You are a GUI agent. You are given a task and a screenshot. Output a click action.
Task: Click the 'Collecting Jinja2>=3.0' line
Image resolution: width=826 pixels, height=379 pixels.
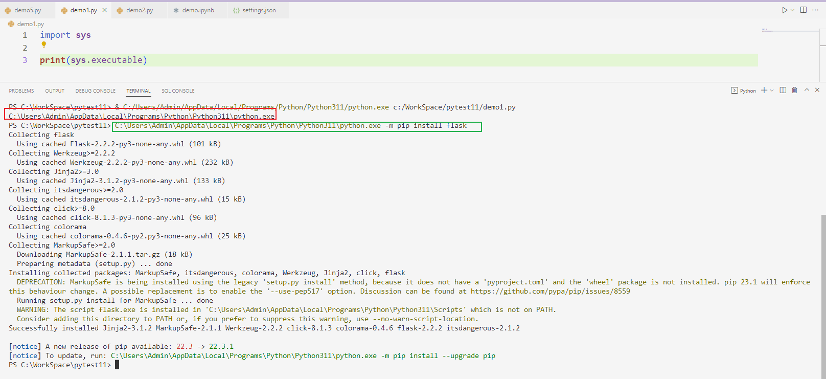[x=54, y=172]
